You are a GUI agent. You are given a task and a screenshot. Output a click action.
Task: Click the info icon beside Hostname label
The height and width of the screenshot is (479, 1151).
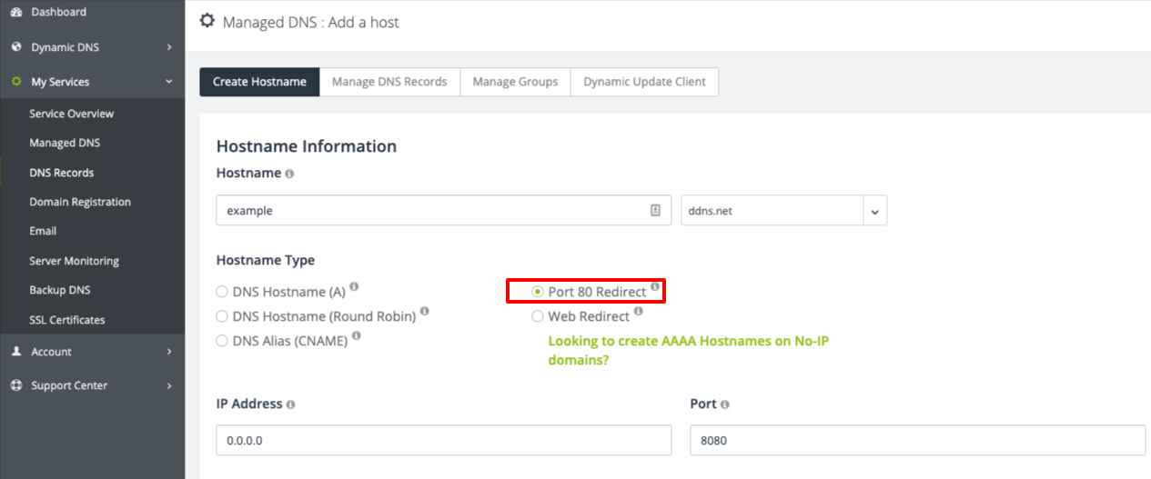tap(289, 173)
